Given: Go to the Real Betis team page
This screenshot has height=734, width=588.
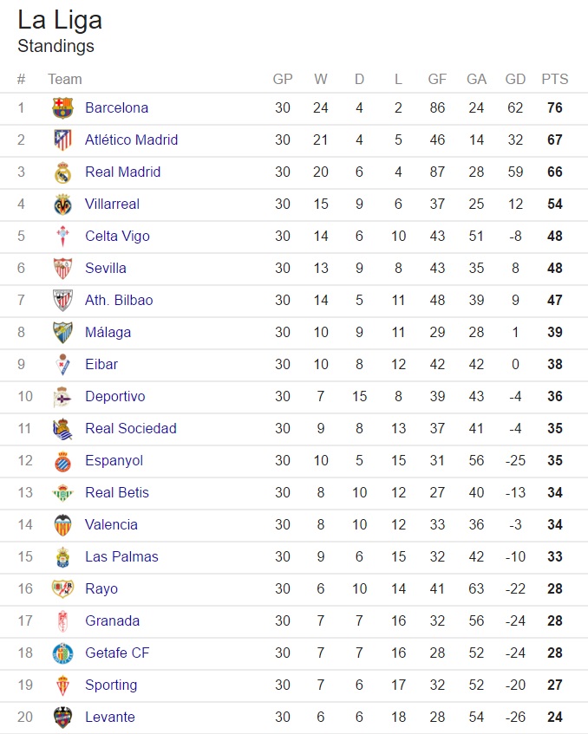Looking at the screenshot, I should (117, 493).
